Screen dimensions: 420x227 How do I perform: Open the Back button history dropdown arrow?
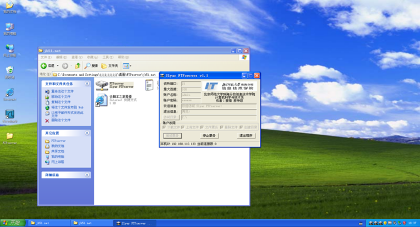(58, 66)
